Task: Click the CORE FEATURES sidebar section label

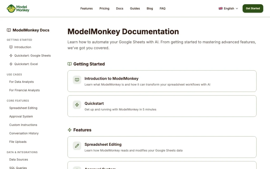Action: pos(18,101)
